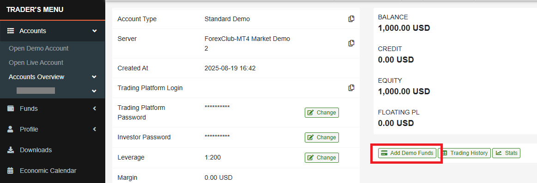Click the Funds wallet icon
The height and width of the screenshot is (183, 537).
pyautogui.click(x=11, y=109)
